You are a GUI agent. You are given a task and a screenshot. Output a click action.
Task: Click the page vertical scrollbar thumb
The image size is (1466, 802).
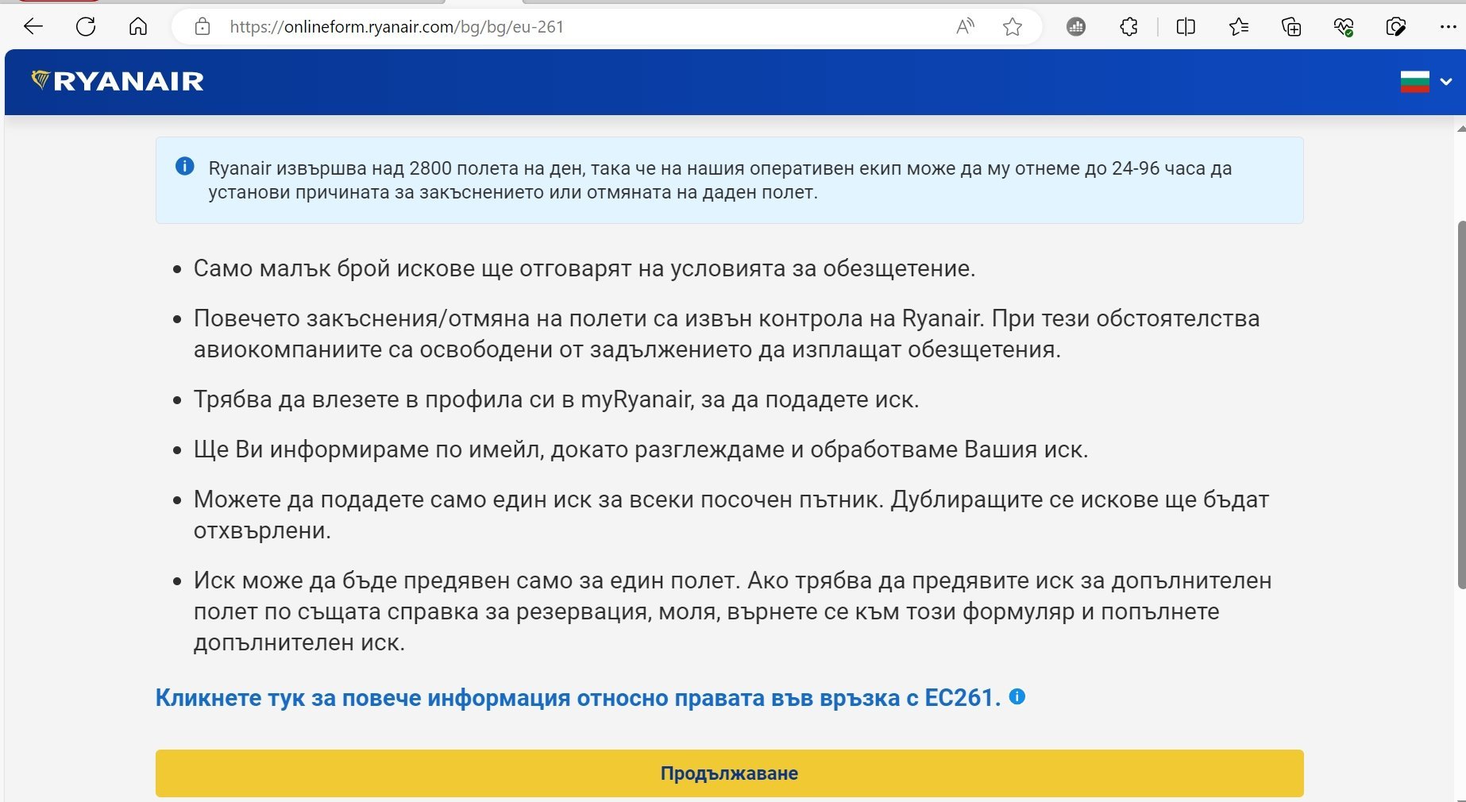[x=1460, y=405]
